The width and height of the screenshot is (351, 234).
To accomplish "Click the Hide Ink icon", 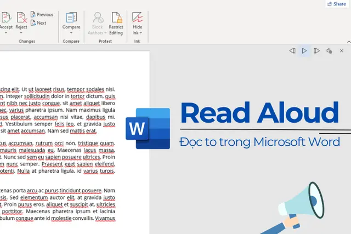I will point(137,18).
